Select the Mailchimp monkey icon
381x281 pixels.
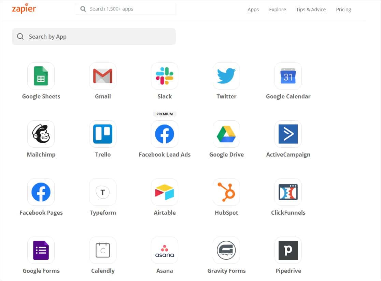[x=41, y=134]
